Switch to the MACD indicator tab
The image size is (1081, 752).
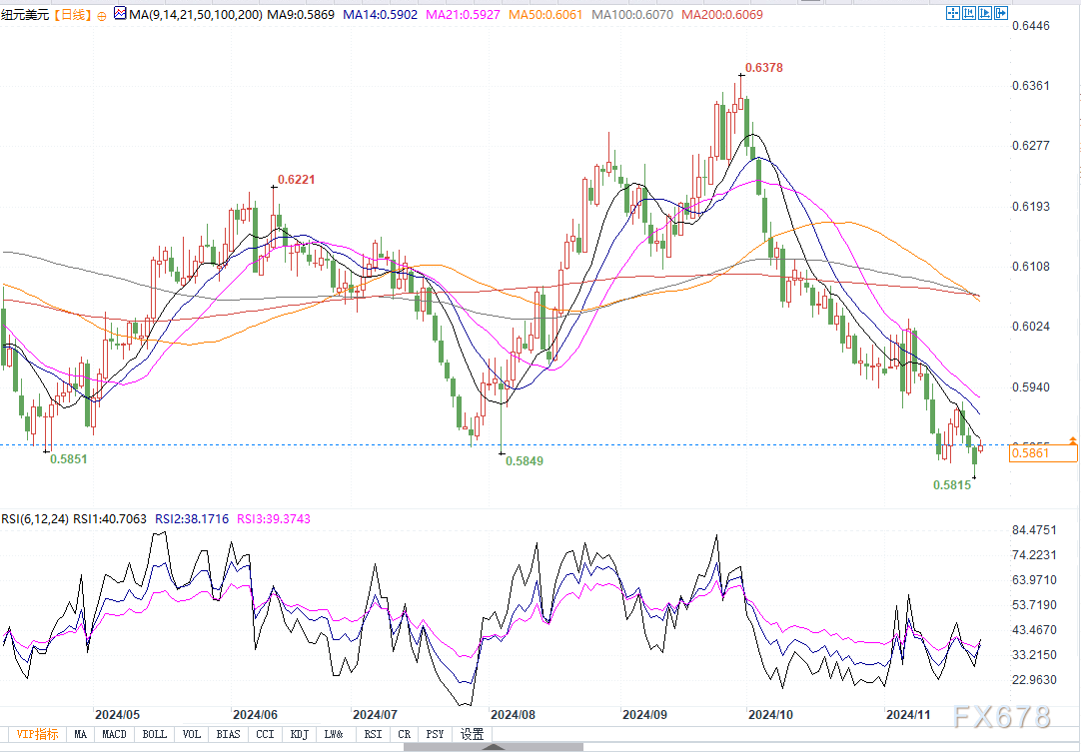(x=114, y=734)
